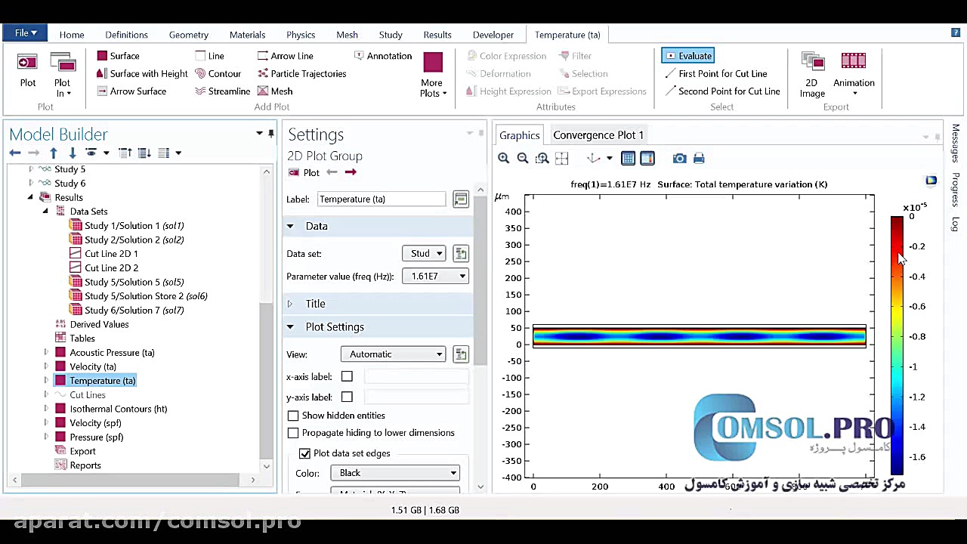
Task: Check Show hidden entities
Action: tap(293, 416)
